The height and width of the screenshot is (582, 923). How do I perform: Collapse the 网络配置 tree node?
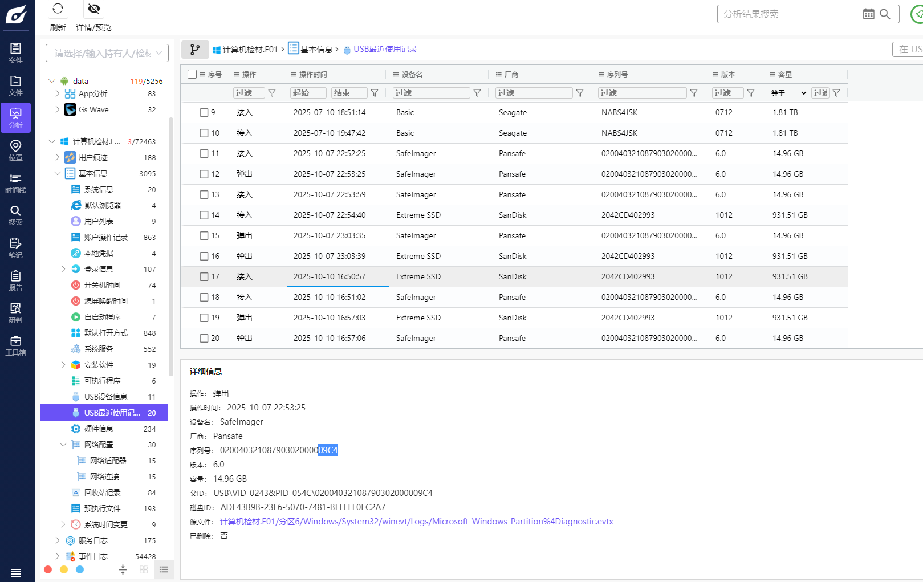pos(63,445)
